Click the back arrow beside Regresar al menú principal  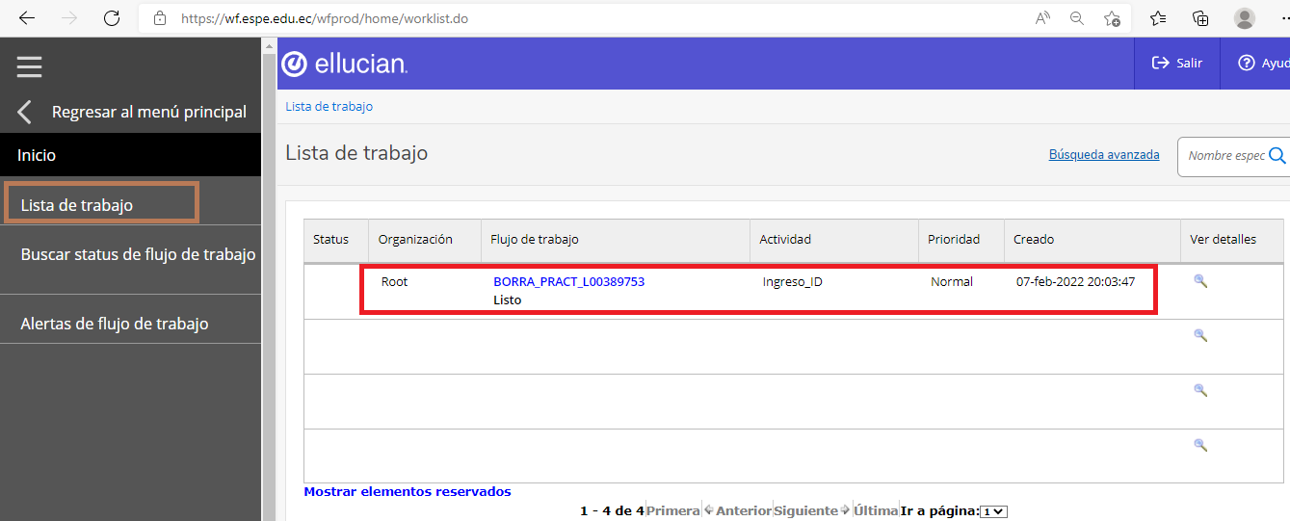pos(25,112)
